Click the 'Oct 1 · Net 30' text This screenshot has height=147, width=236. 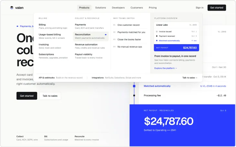click(x=219, y=67)
